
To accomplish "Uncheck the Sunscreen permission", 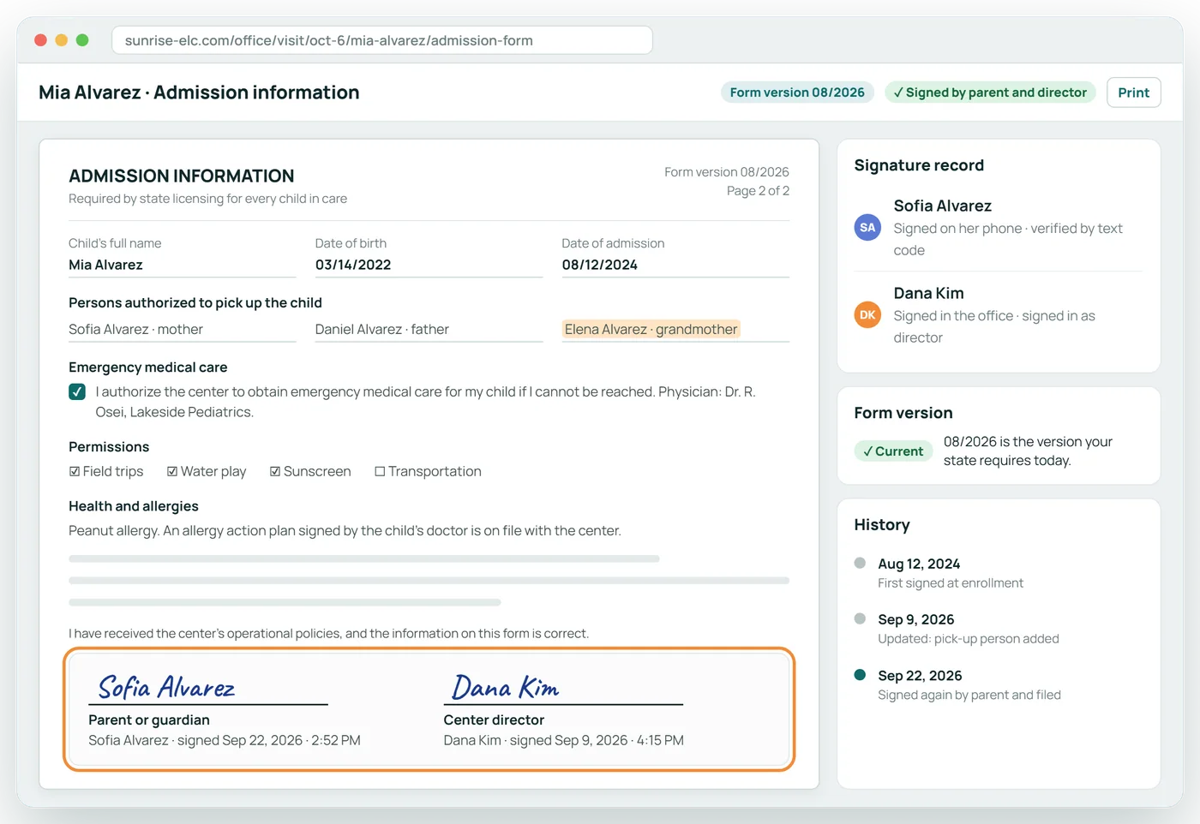I will click(x=275, y=471).
